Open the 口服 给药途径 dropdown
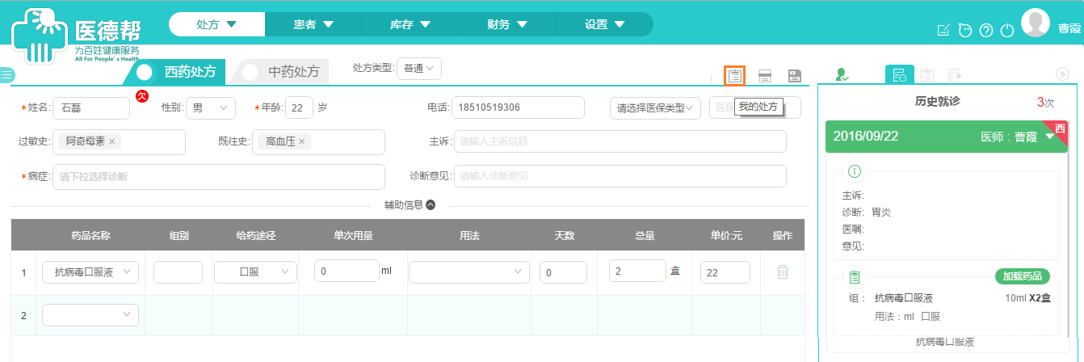 255,272
